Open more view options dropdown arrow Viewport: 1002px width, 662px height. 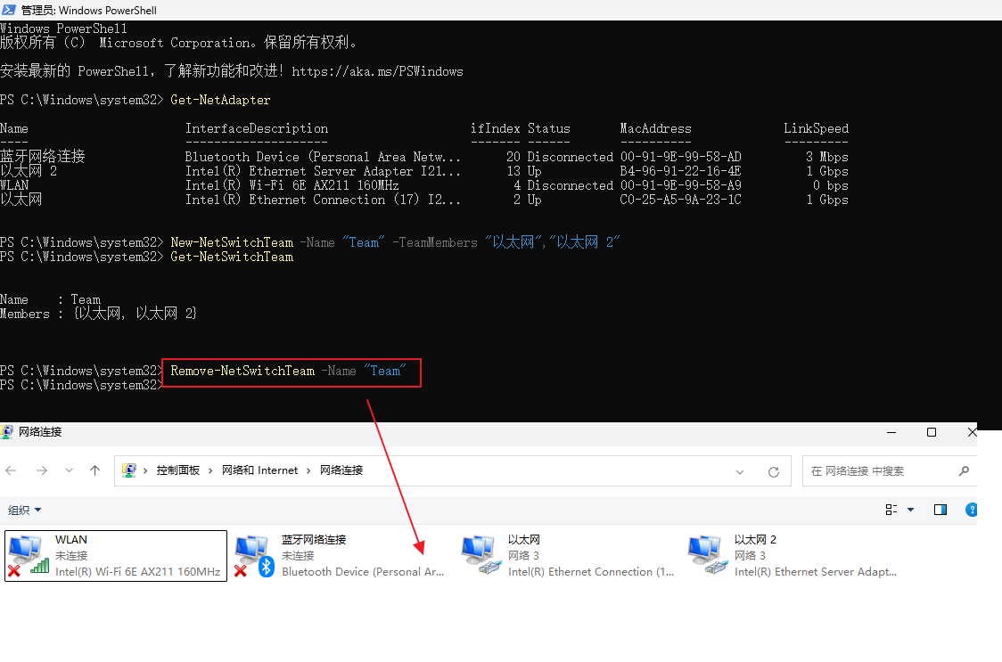pos(910,510)
